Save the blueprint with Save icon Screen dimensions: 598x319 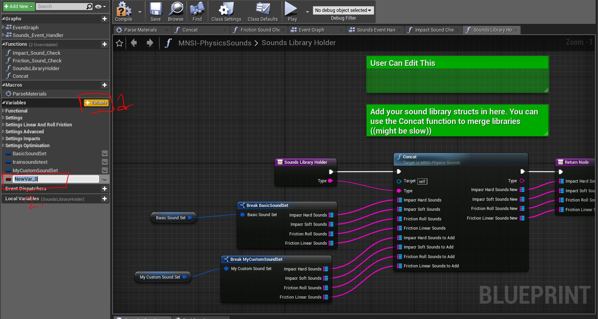[x=156, y=11]
